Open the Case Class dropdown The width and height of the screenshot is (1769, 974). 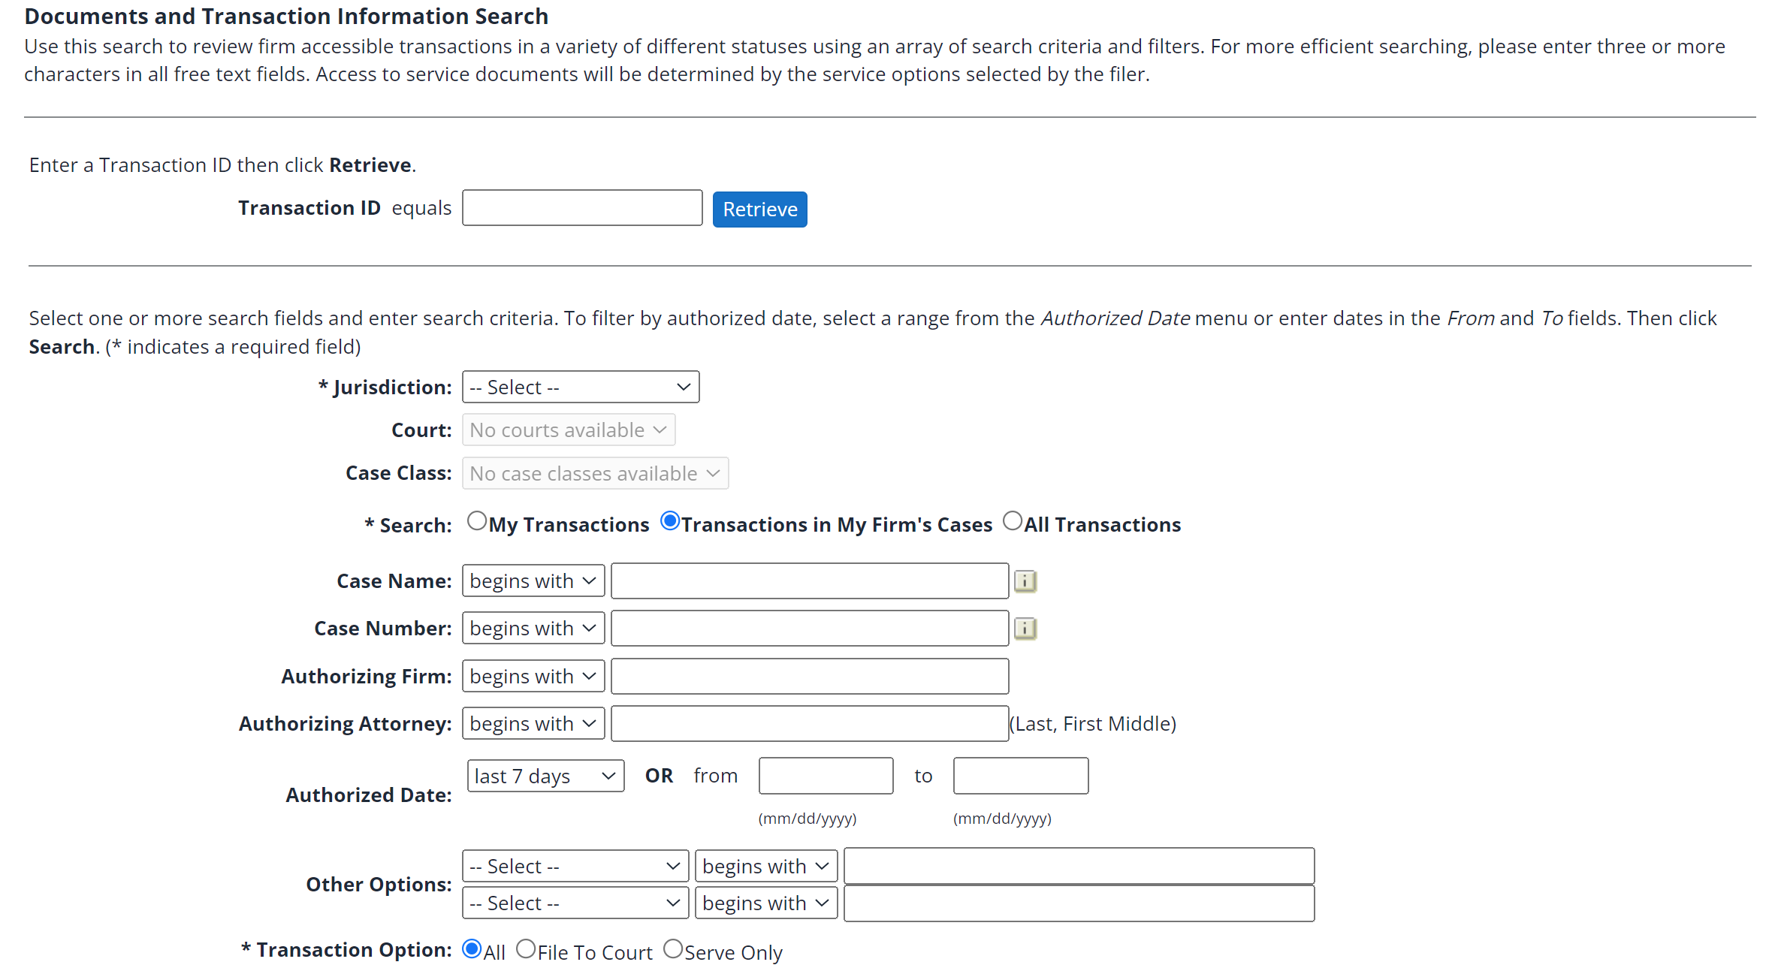pyautogui.click(x=595, y=474)
